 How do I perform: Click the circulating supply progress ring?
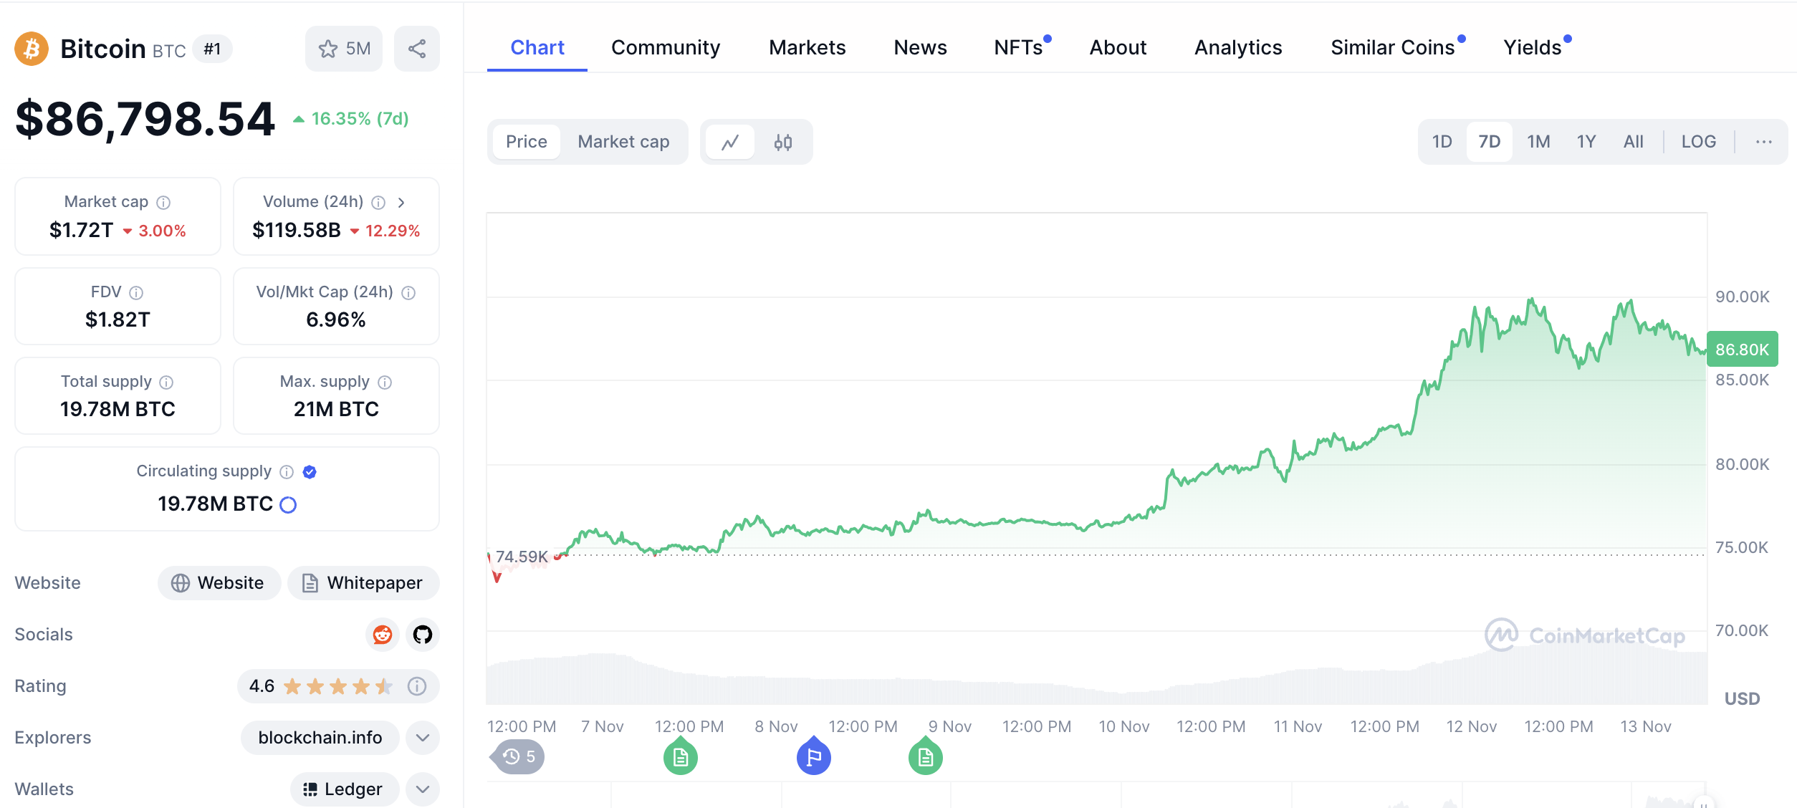click(288, 505)
